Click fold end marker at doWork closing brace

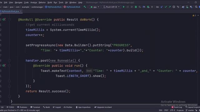pos(9,96)
